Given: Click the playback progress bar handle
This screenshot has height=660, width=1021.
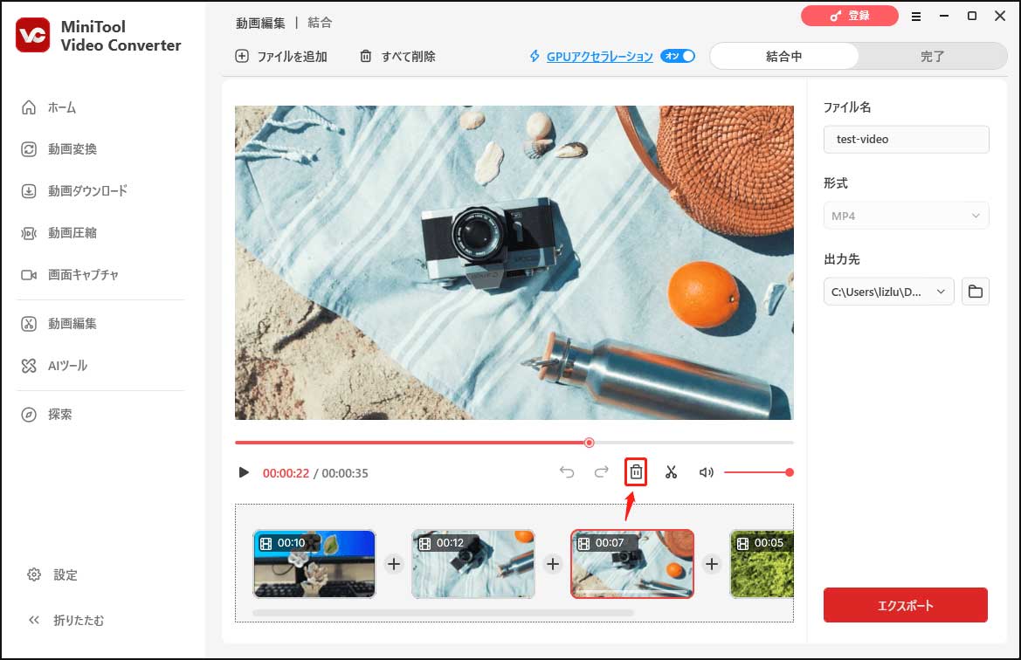Looking at the screenshot, I should point(589,443).
